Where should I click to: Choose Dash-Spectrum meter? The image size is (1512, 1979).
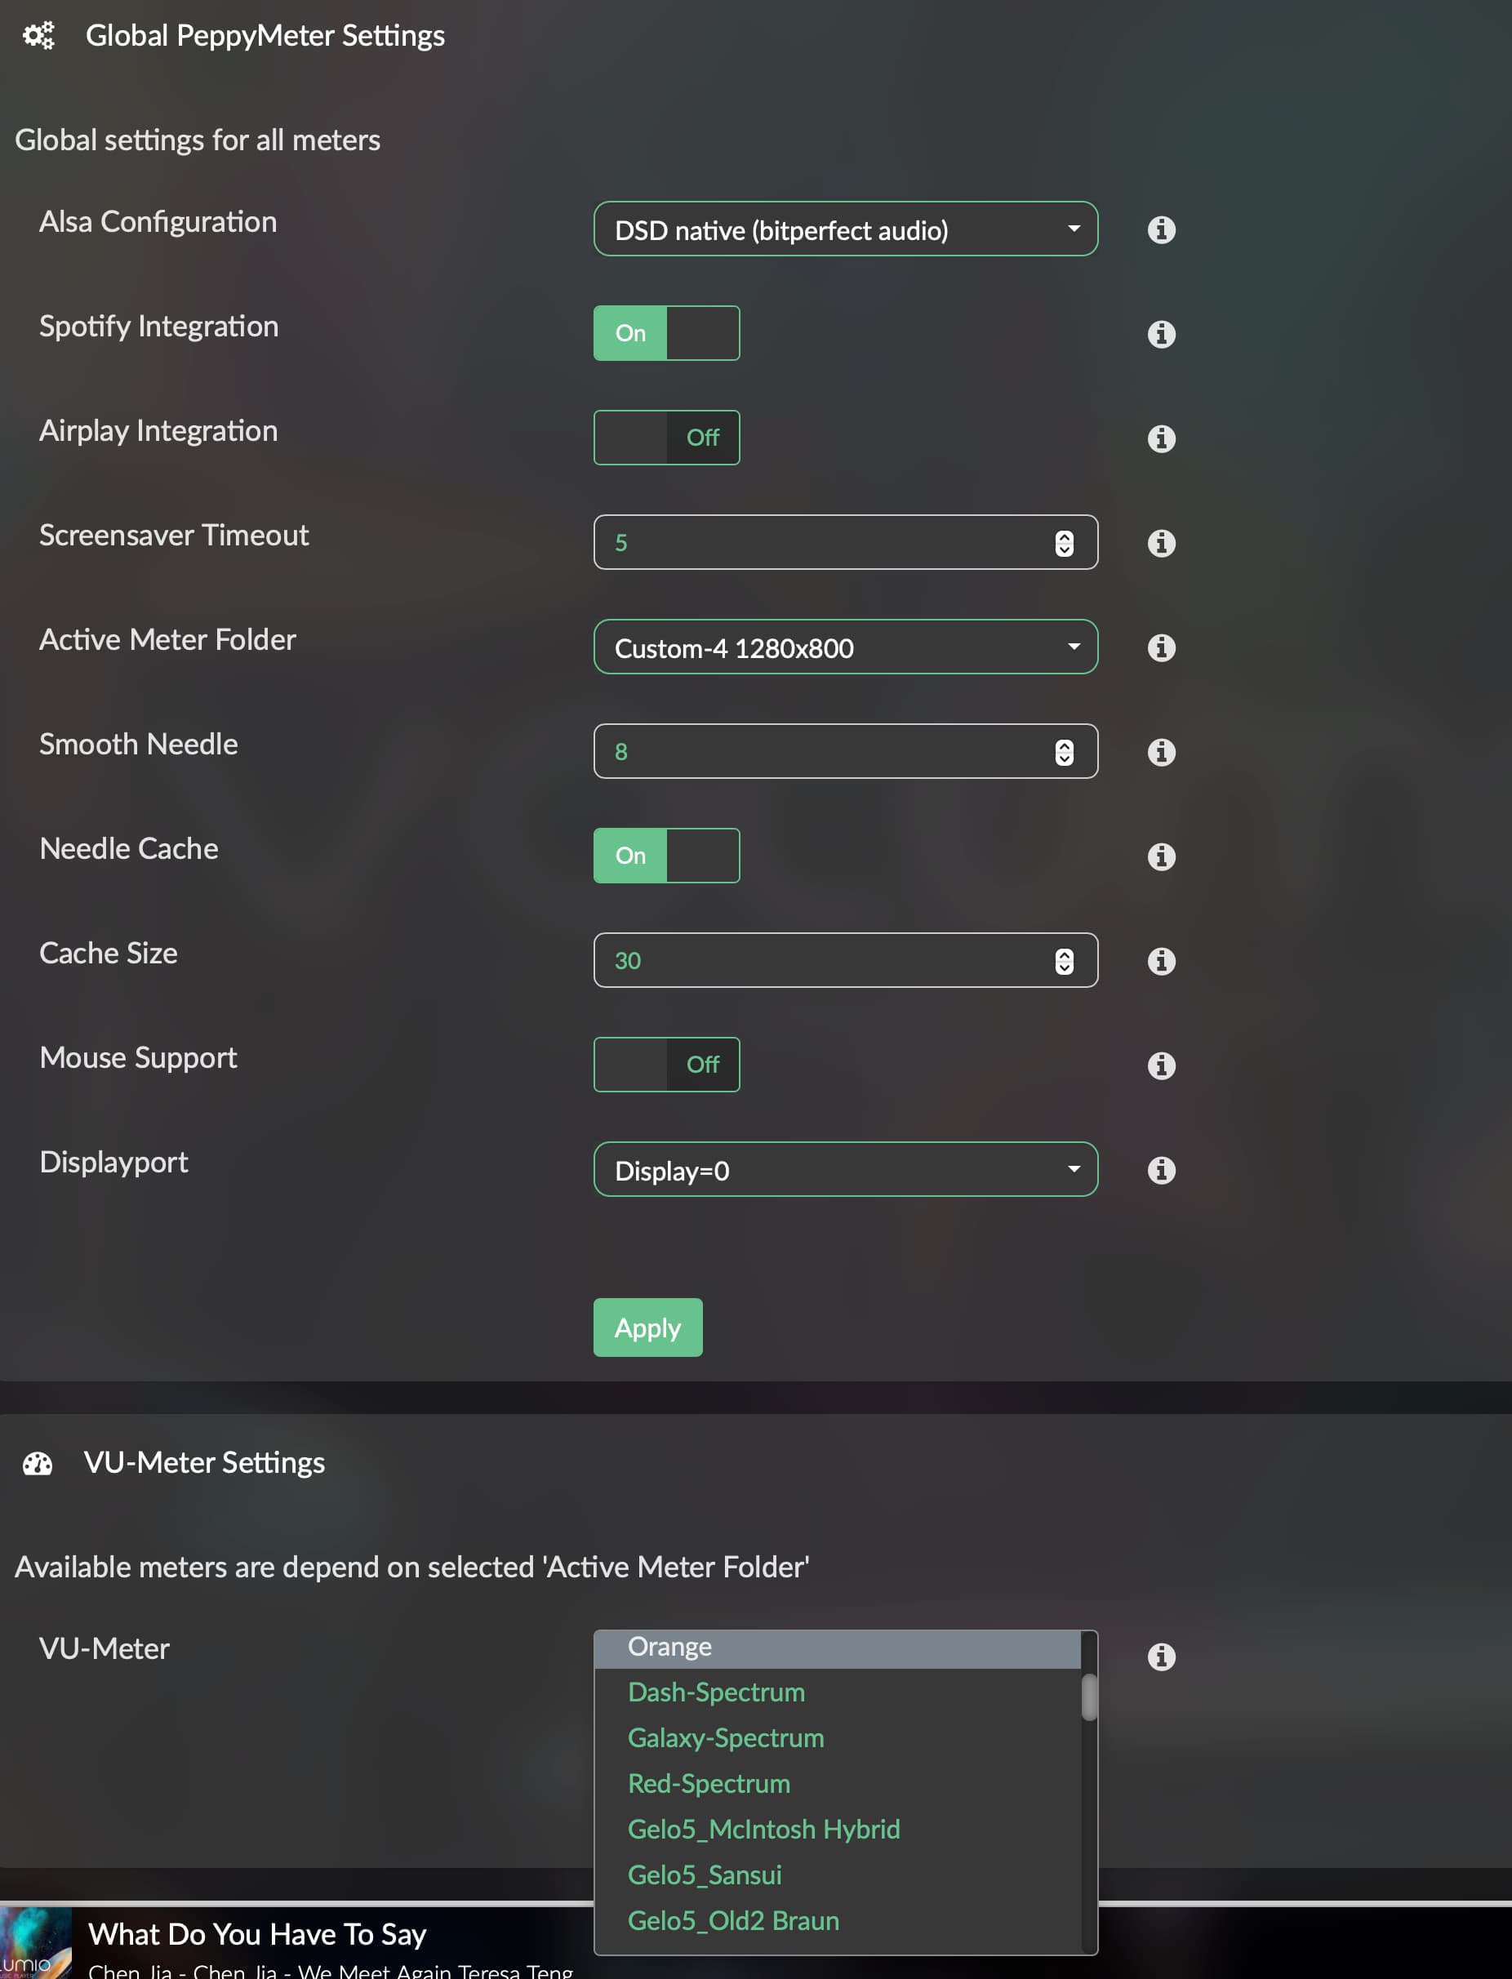837,1692
